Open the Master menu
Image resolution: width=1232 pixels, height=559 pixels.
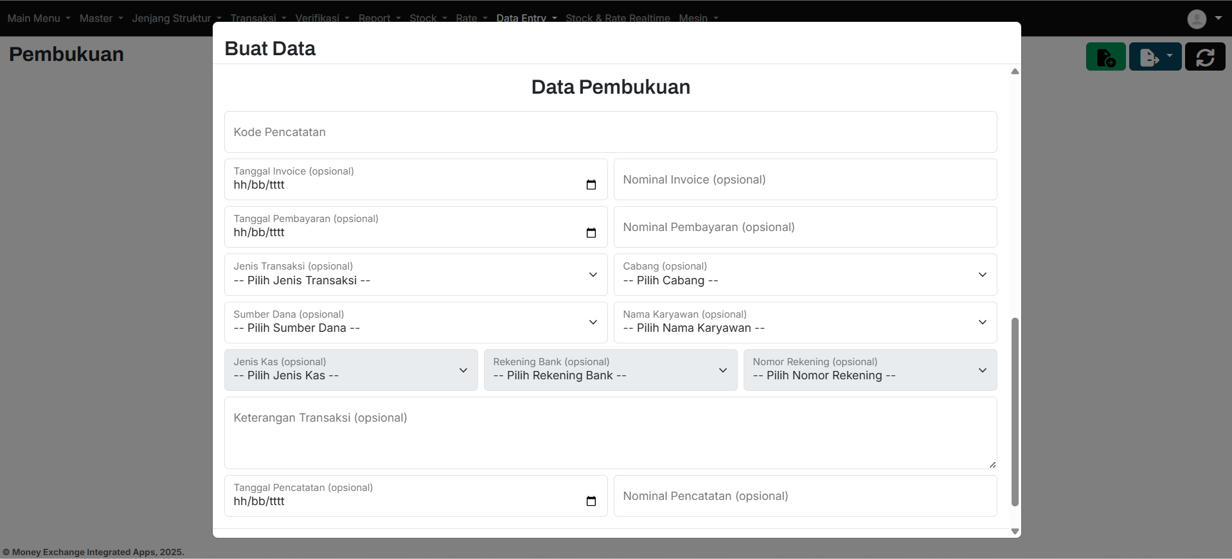[x=100, y=19]
